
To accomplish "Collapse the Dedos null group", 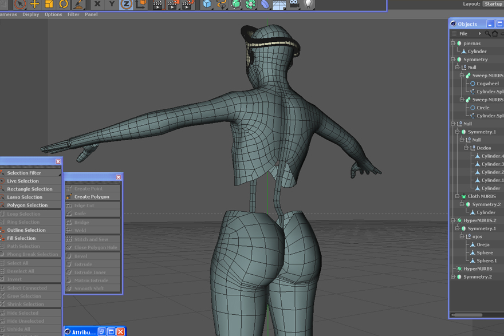I will (x=467, y=148).
